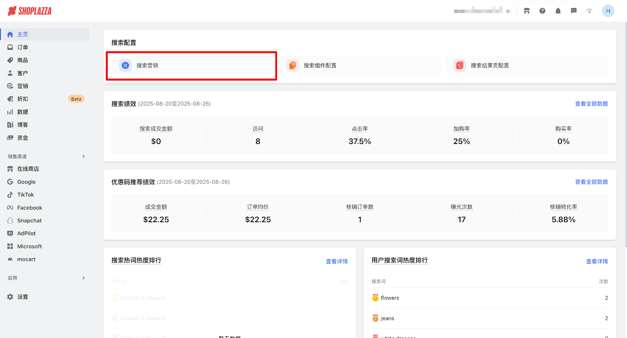Click the 核销订单数 metric label
627x338 pixels.
click(x=360, y=207)
